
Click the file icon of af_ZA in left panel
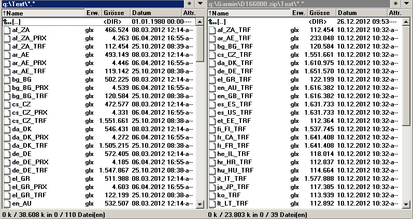point(7,30)
